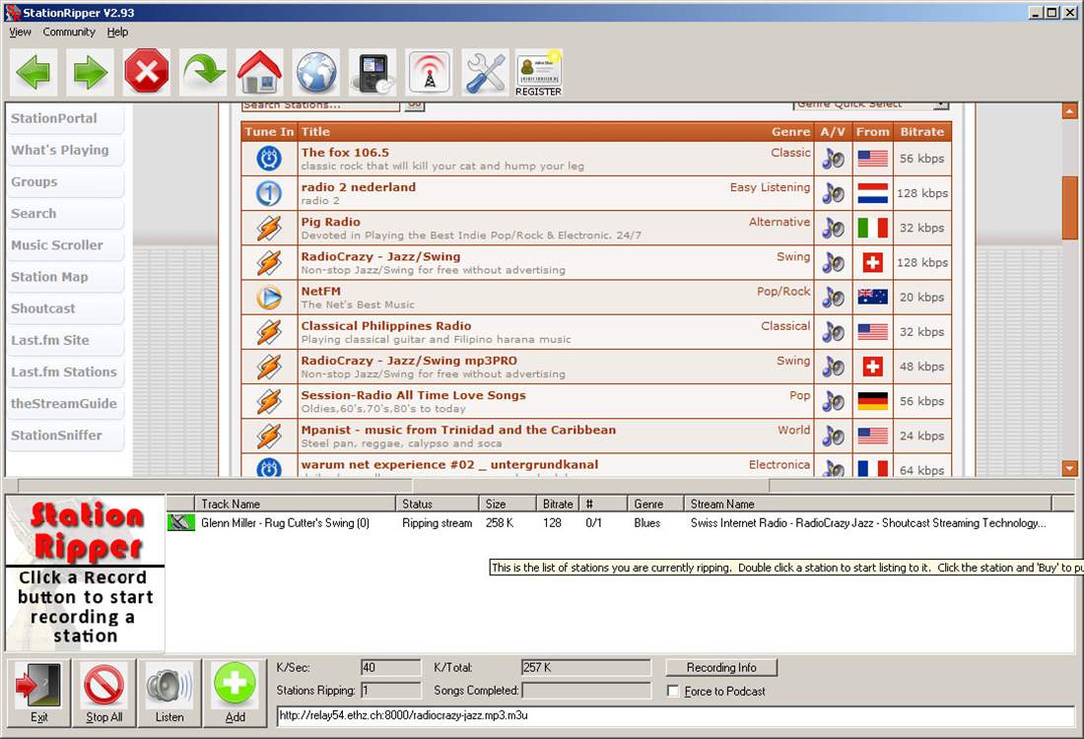The width and height of the screenshot is (1084, 739).
Task: Click the green Add plus button
Action: (236, 693)
